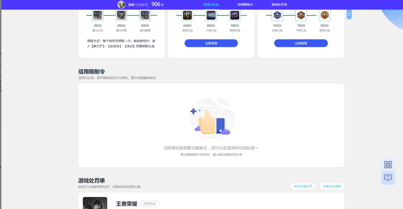403x209 pixels.
Task: Click the 906分 credit score
Action: coord(158,4)
